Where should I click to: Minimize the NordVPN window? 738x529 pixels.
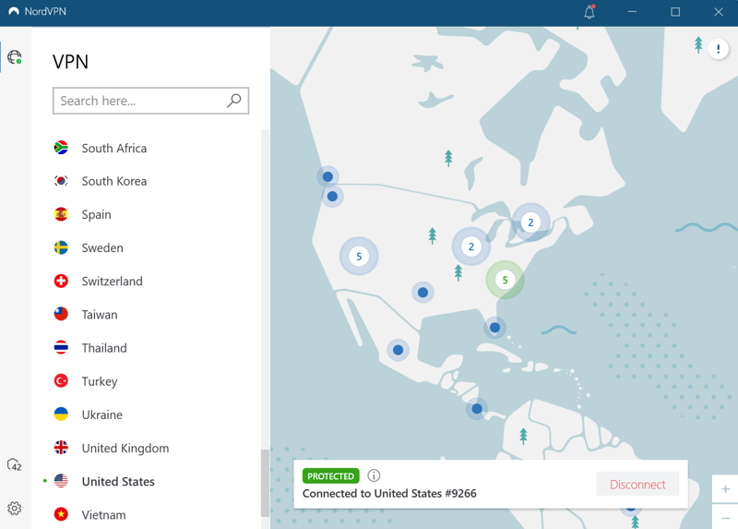point(632,12)
